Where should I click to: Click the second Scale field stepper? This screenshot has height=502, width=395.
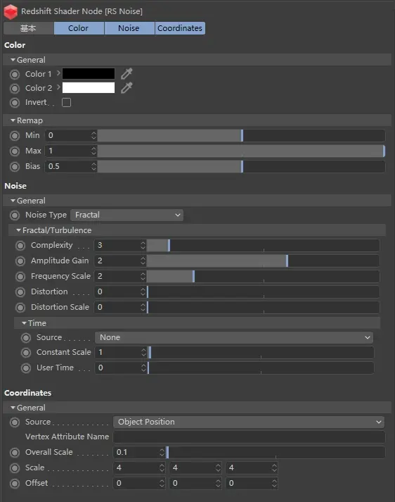(x=219, y=468)
